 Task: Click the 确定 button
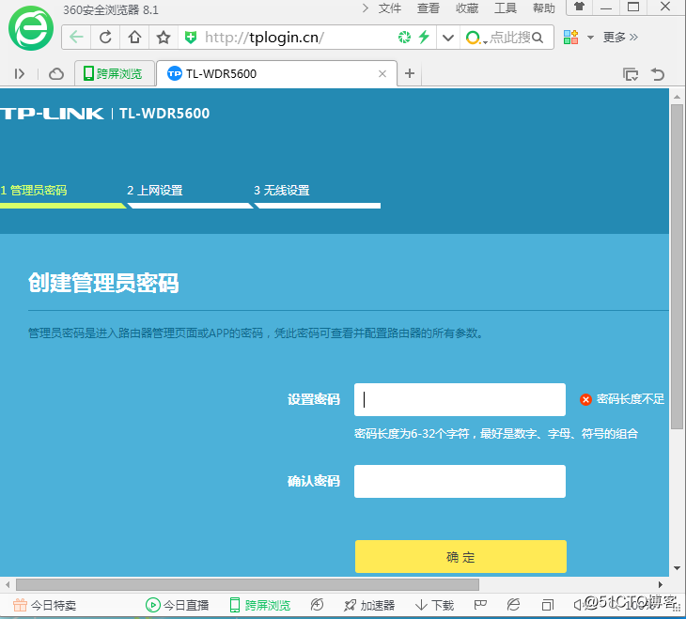pyautogui.click(x=460, y=556)
